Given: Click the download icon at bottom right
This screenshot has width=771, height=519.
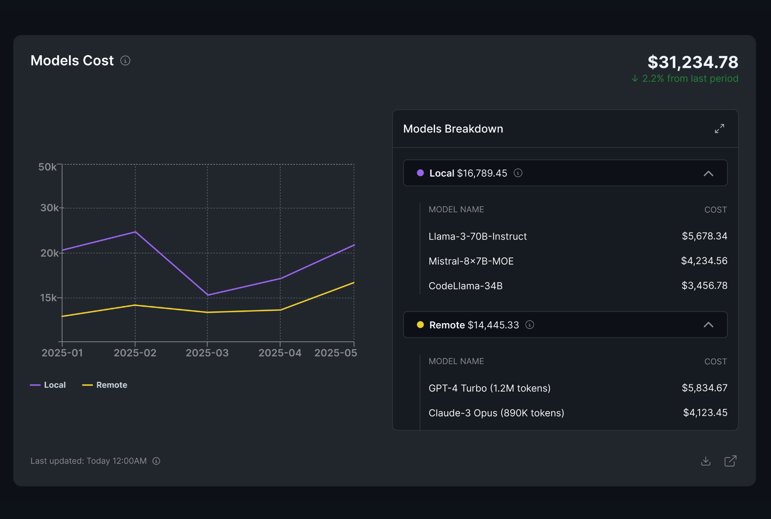Looking at the screenshot, I should coord(706,461).
